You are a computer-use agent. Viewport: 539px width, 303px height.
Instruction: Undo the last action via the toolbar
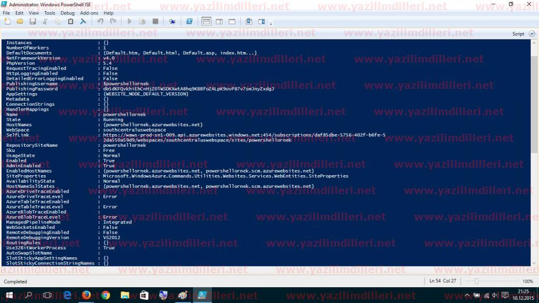click(x=100, y=22)
